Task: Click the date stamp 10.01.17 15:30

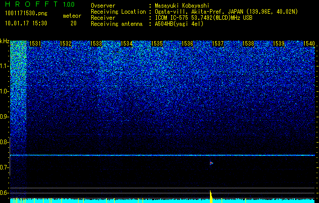Action: 26,23
